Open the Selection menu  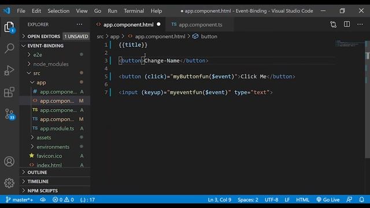[x=58, y=11]
